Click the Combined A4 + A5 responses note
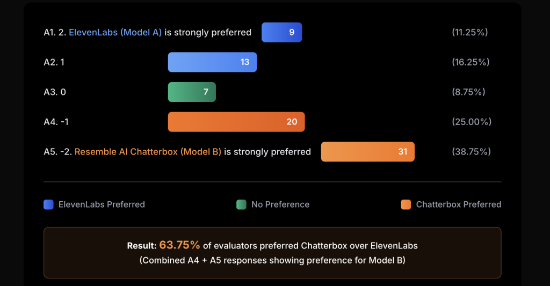 [272, 261]
